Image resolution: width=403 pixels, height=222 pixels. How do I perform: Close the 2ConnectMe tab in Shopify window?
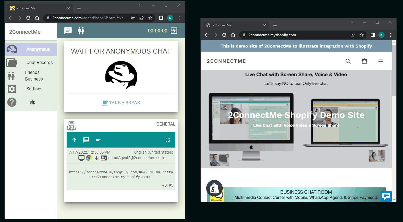[265, 25]
